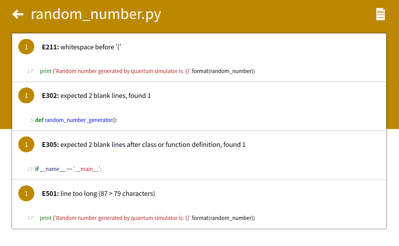The width and height of the screenshot is (399, 246).
Task: Select the random_number.py file title
Action: [x=96, y=14]
